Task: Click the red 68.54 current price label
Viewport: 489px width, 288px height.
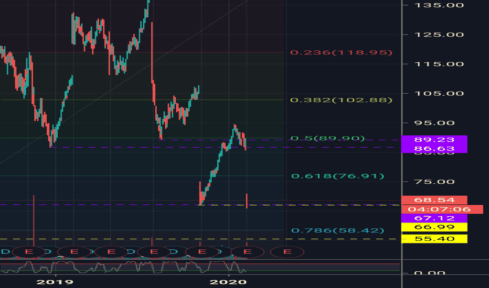Action: point(434,200)
